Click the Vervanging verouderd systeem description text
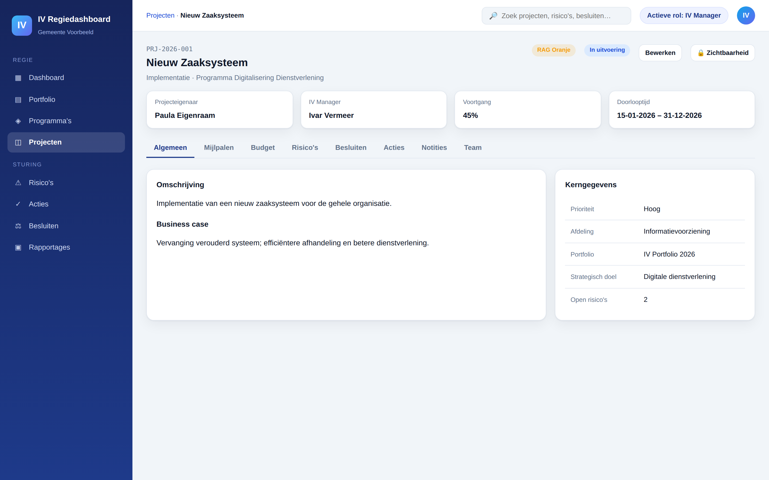 coord(292,243)
